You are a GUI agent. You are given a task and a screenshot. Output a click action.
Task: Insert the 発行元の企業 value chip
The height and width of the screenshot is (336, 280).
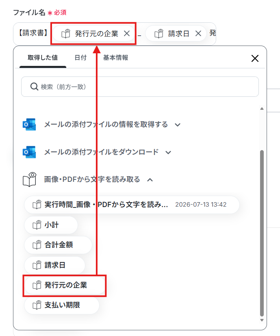point(65,285)
